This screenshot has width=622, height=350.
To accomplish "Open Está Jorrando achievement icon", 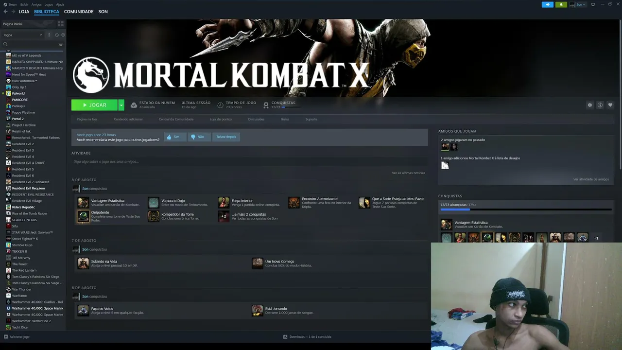I will click(257, 311).
